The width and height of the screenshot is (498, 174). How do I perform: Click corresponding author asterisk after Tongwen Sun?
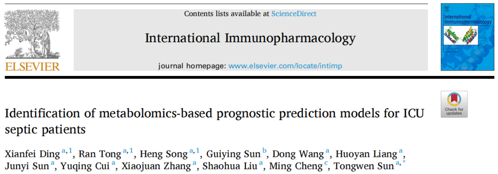[x=404, y=162]
